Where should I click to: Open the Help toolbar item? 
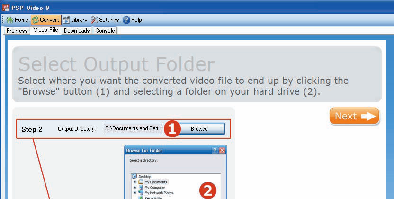tap(133, 20)
